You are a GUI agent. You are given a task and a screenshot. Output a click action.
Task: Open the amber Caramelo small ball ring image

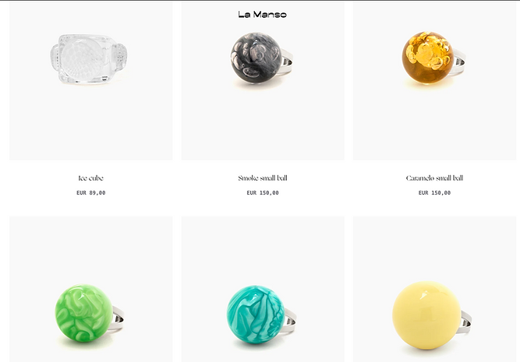tap(434, 81)
